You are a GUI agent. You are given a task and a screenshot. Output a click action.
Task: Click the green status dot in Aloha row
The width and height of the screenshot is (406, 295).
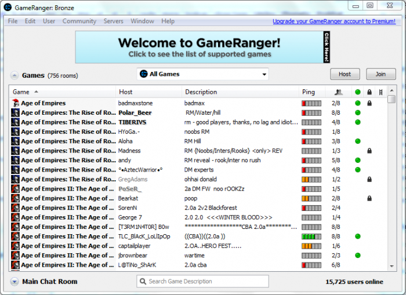point(358,141)
